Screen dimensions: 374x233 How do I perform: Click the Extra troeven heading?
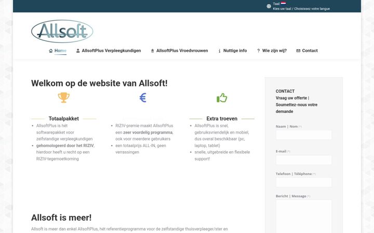tap(222, 119)
